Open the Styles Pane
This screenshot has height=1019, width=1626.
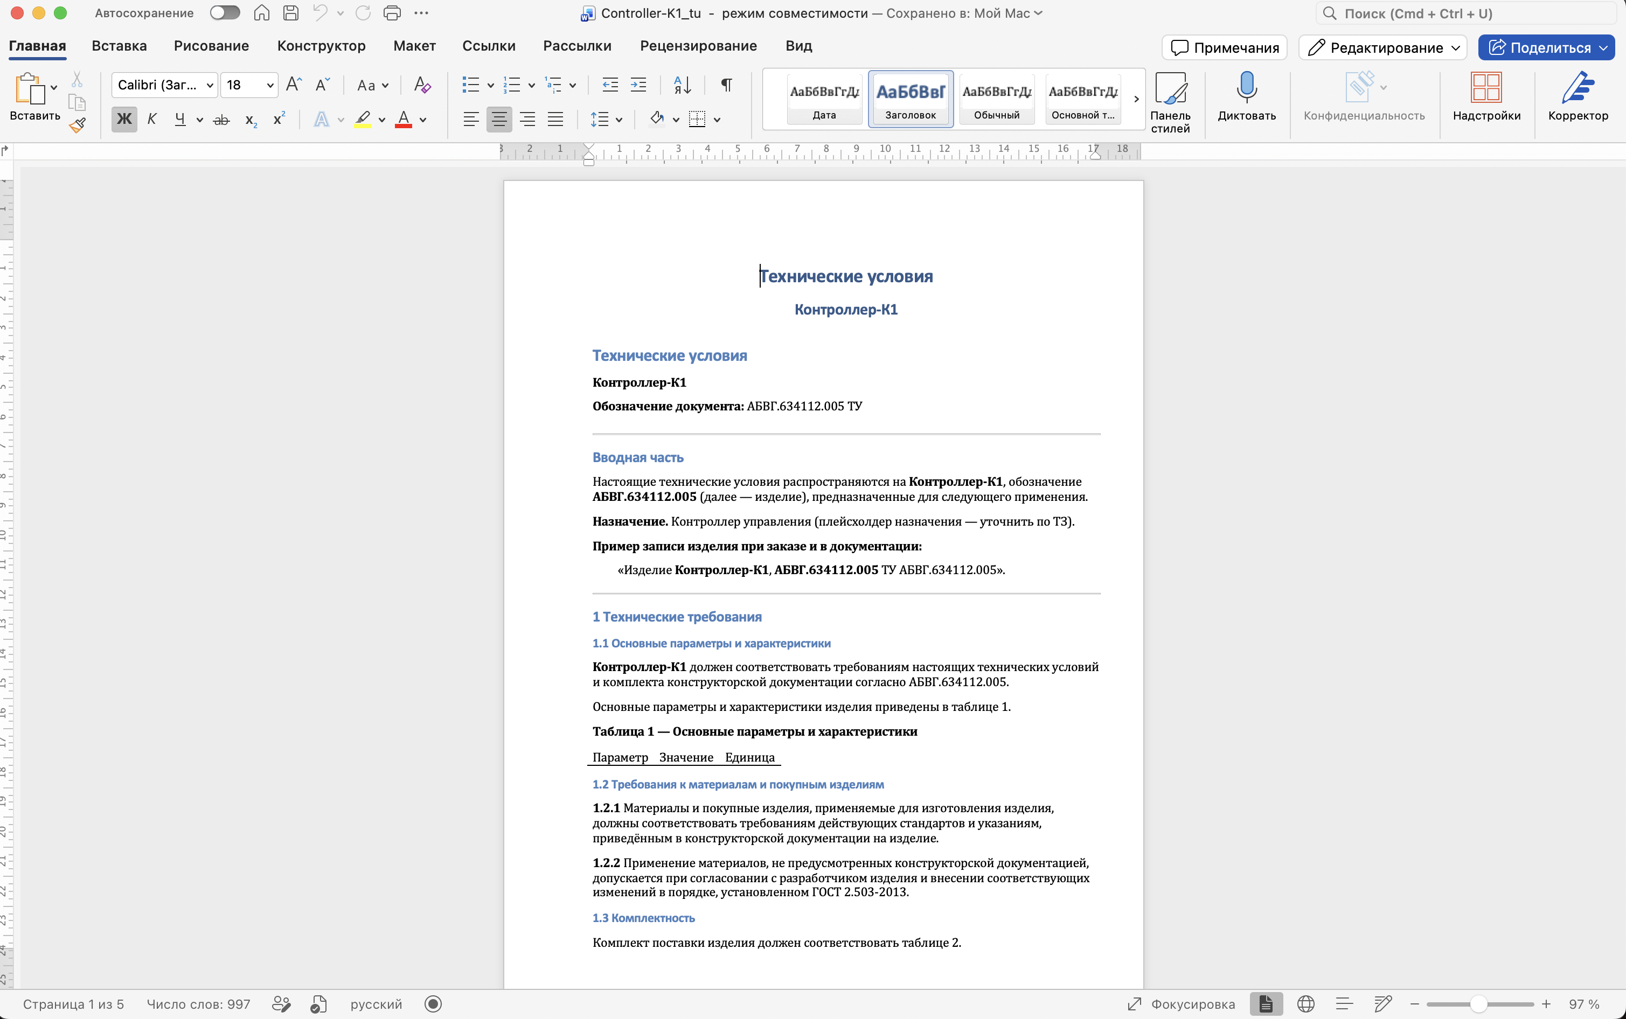[1170, 102]
